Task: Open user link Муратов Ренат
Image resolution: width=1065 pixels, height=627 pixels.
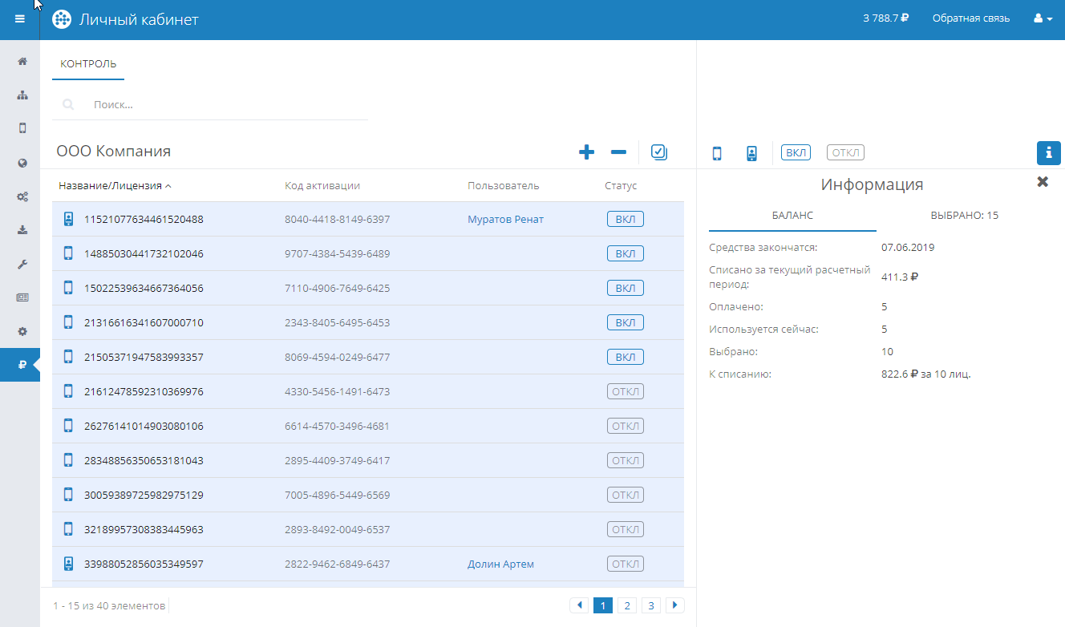Action: coord(505,220)
